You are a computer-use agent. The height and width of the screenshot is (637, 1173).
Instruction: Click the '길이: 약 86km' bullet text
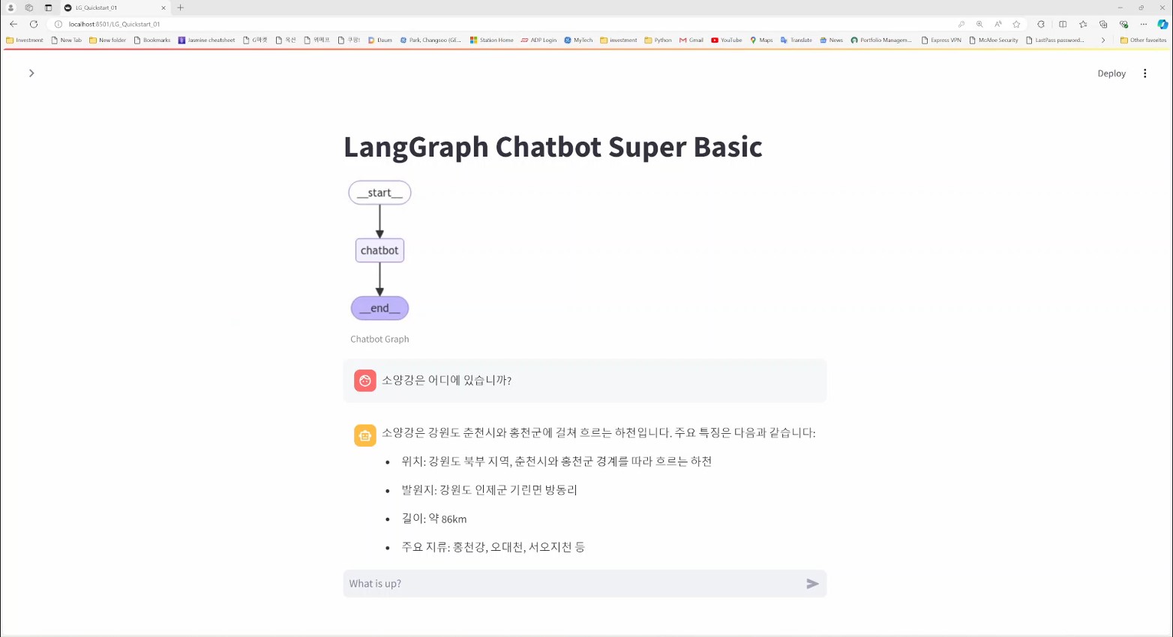pyautogui.click(x=434, y=519)
